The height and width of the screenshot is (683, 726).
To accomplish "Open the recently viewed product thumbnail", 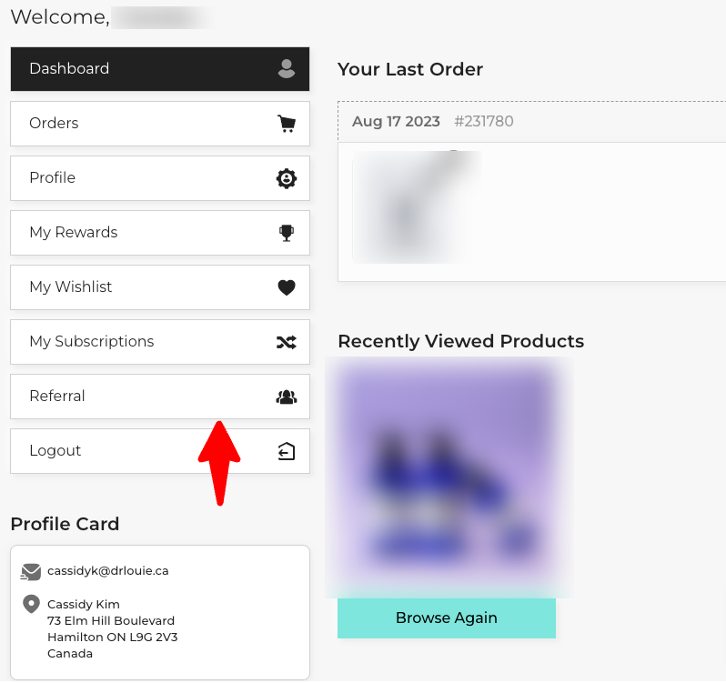I will [x=449, y=477].
